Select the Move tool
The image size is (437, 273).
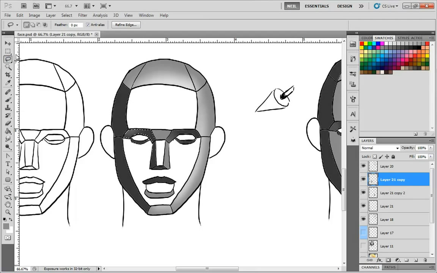point(8,43)
